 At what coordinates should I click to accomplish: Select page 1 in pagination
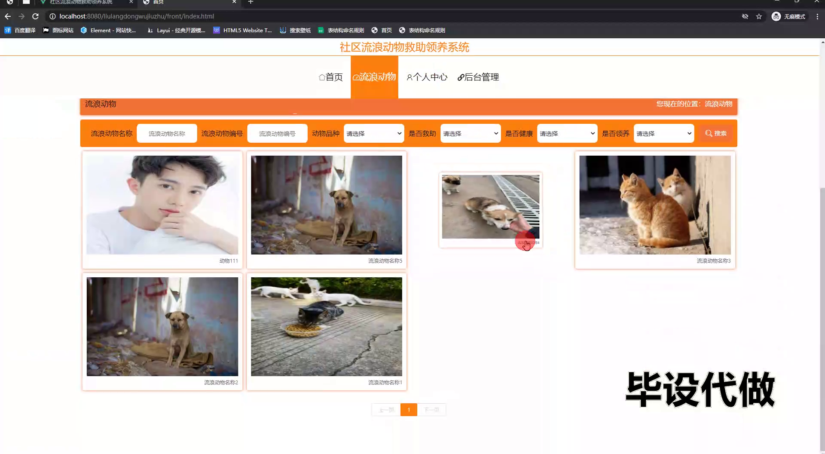[x=409, y=410]
